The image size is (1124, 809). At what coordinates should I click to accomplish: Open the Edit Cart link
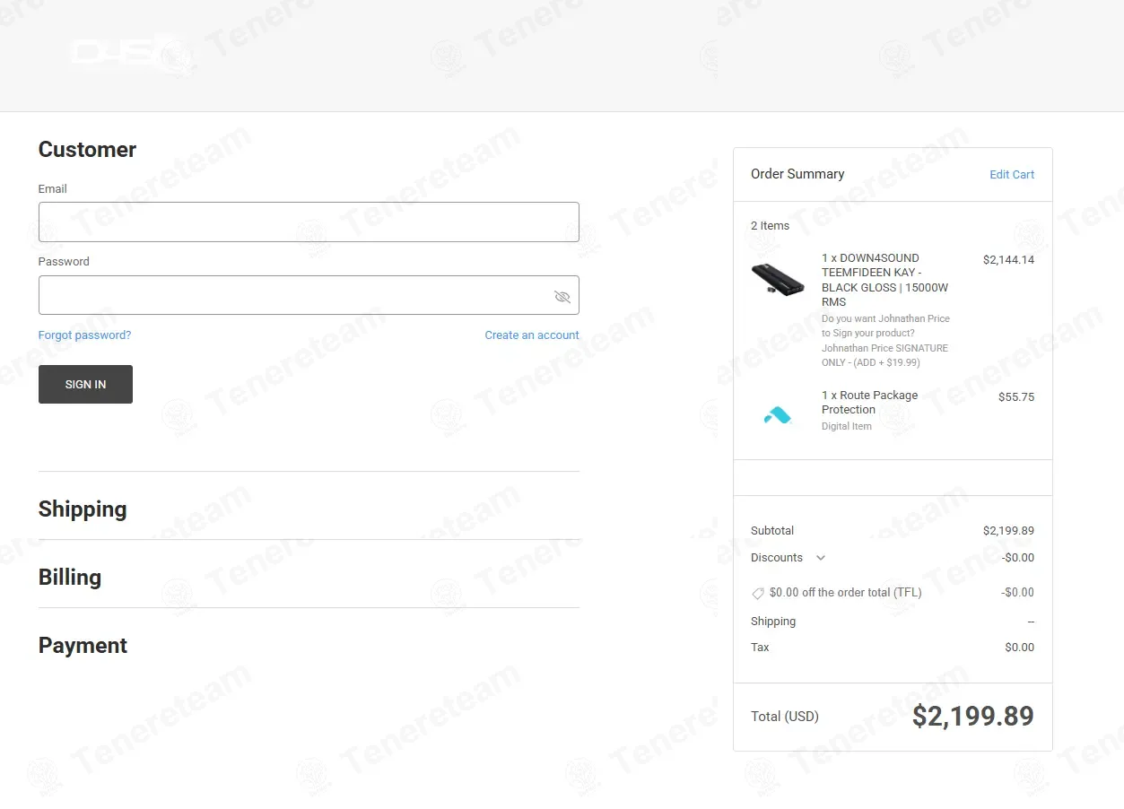(x=1012, y=175)
